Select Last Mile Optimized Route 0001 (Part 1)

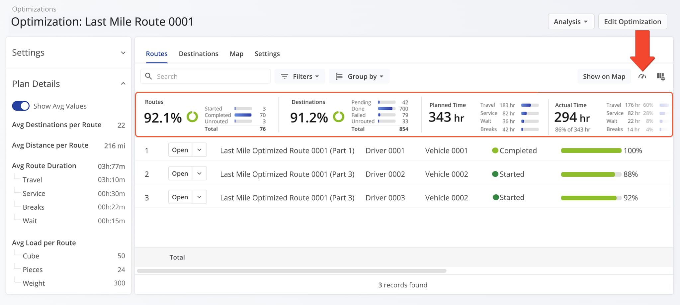coord(287,151)
